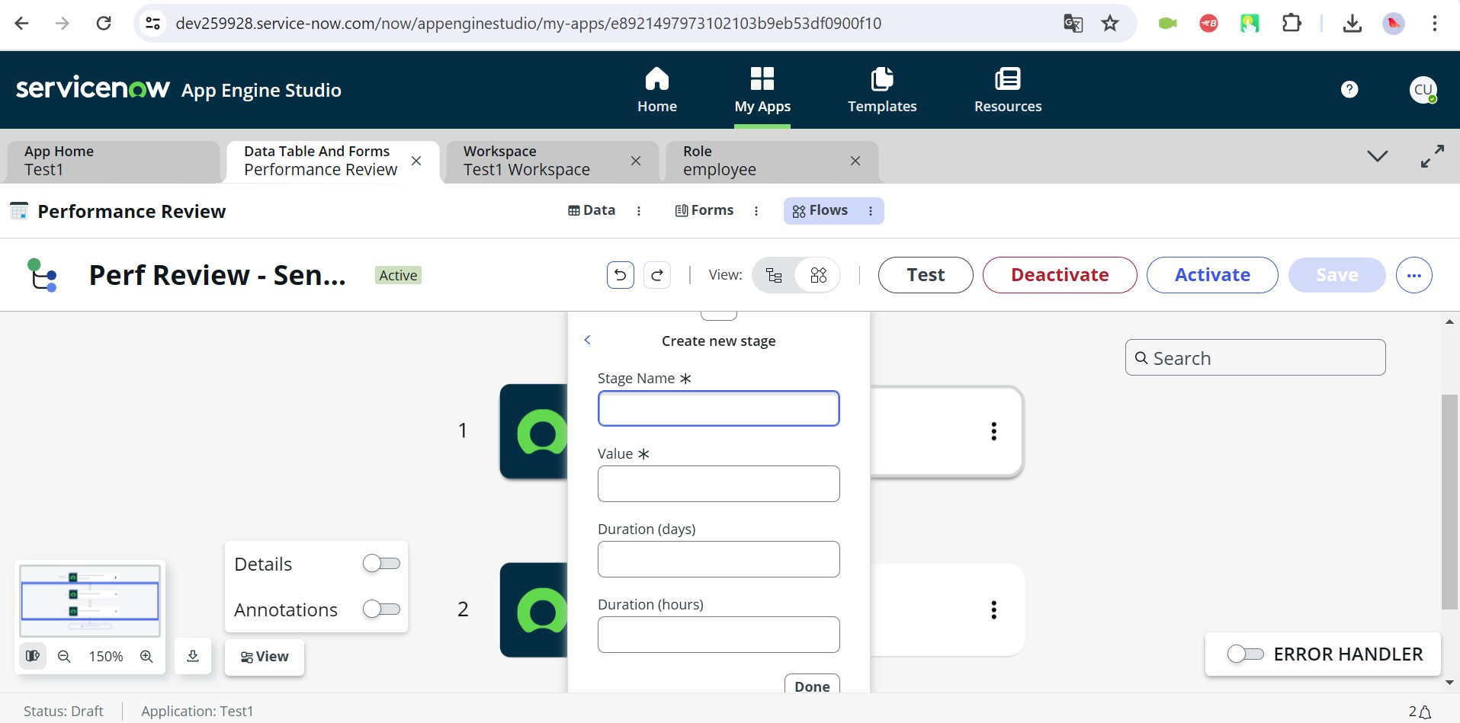The image size is (1460, 723).
Task: Open the more actions ellipsis button
Action: [1413, 275]
